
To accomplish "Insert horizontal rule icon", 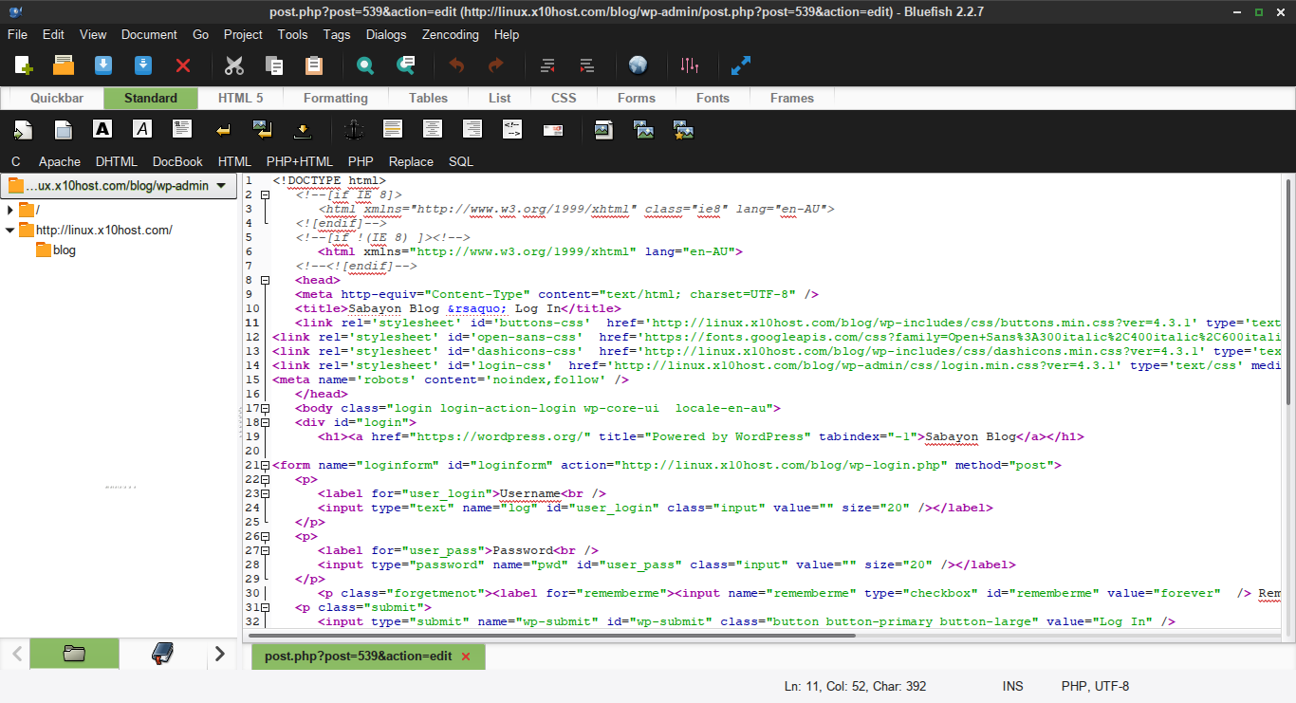I will point(393,129).
